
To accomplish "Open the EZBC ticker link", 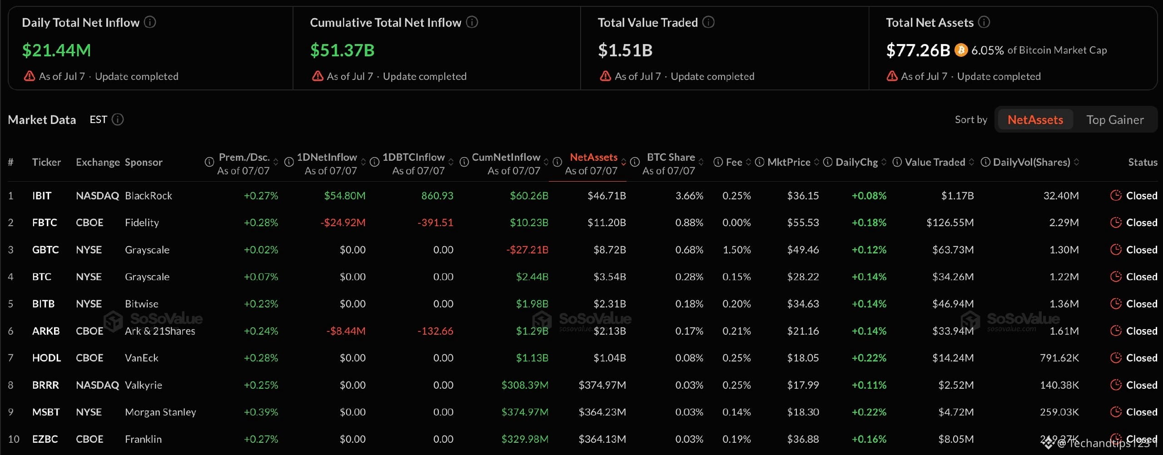I will point(45,439).
